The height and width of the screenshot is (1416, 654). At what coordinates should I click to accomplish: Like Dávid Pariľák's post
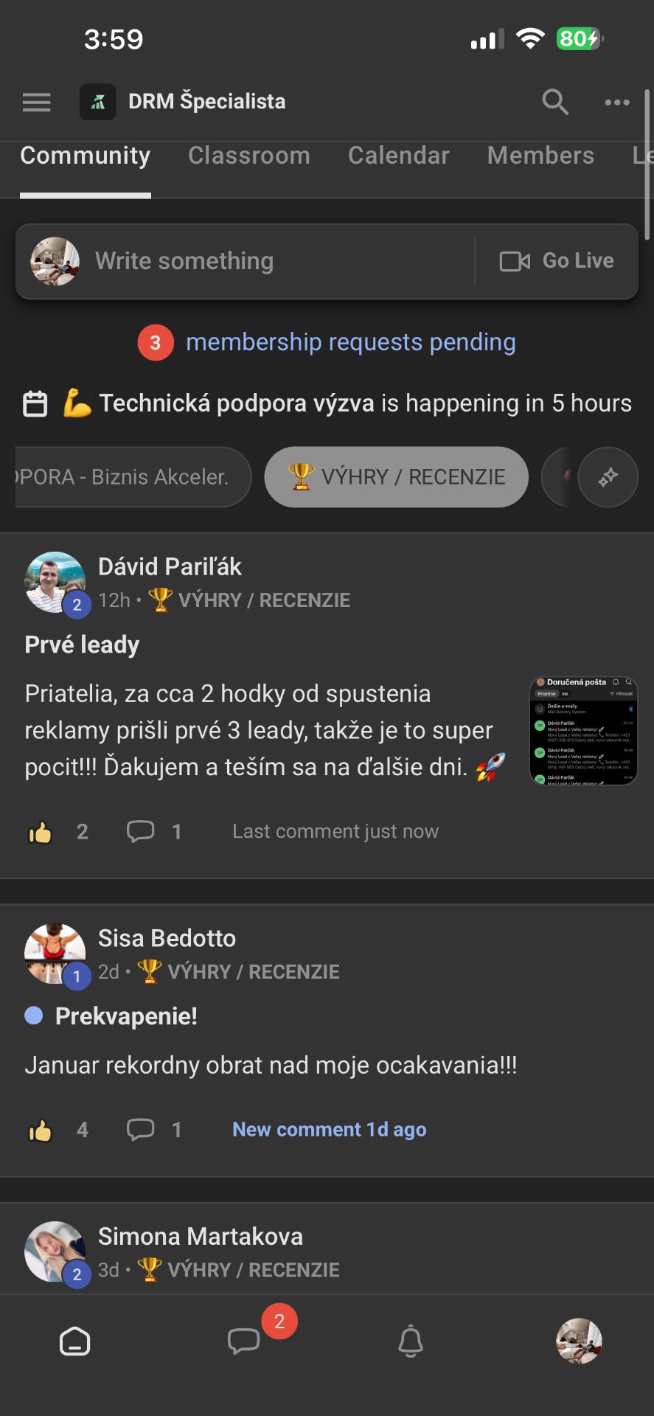[41, 833]
